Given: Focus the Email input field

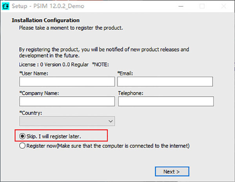Looking at the screenshot, I should click(165, 81).
